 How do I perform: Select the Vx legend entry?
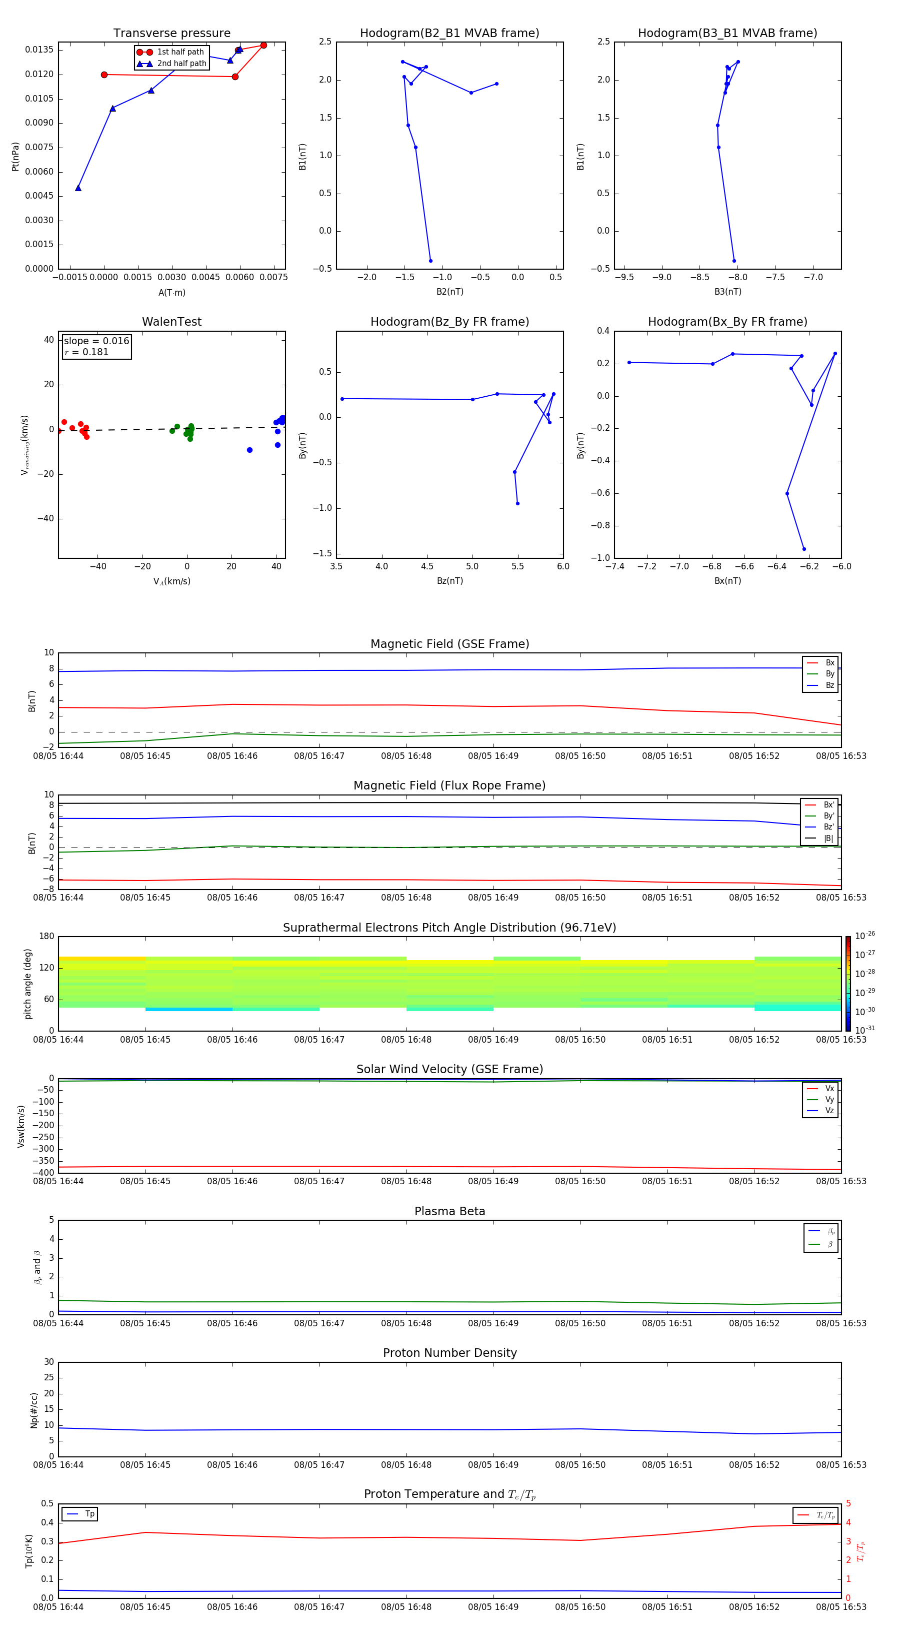point(820,1088)
